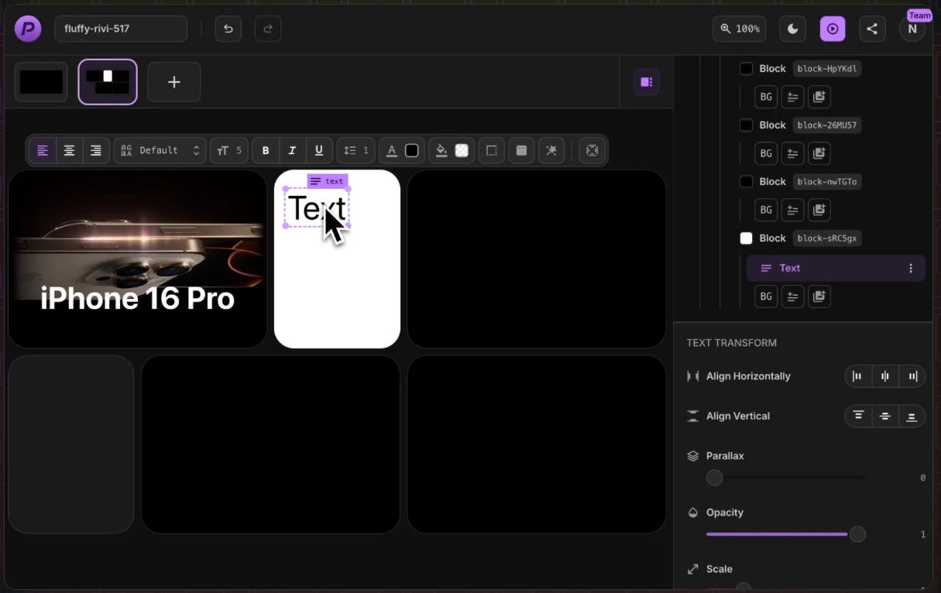
Task: Select the first page thumbnail tab
Action: click(x=41, y=81)
